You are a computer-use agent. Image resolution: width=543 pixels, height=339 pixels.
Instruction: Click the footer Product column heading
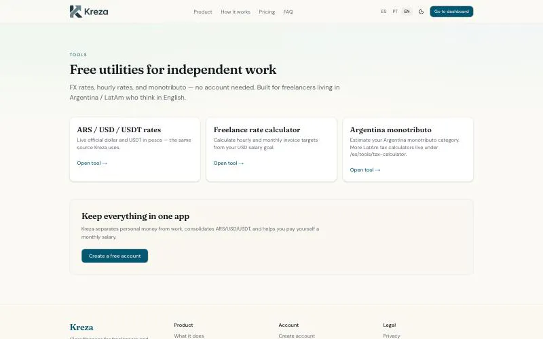[183, 325]
